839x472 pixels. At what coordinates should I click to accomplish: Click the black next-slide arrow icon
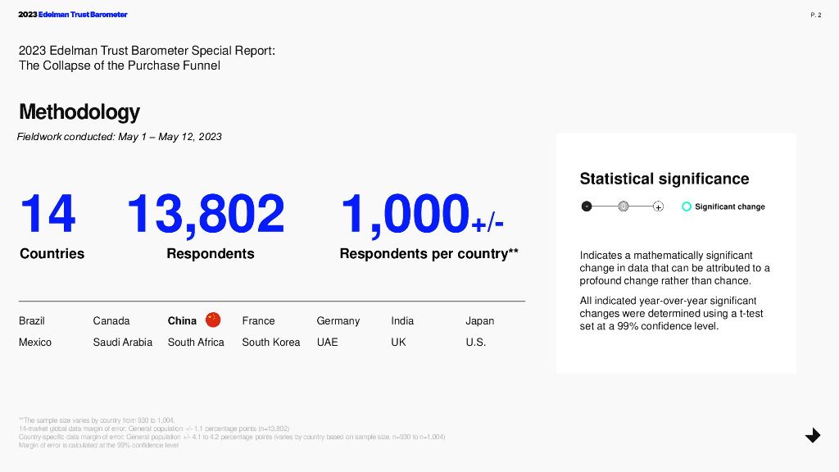(813, 435)
